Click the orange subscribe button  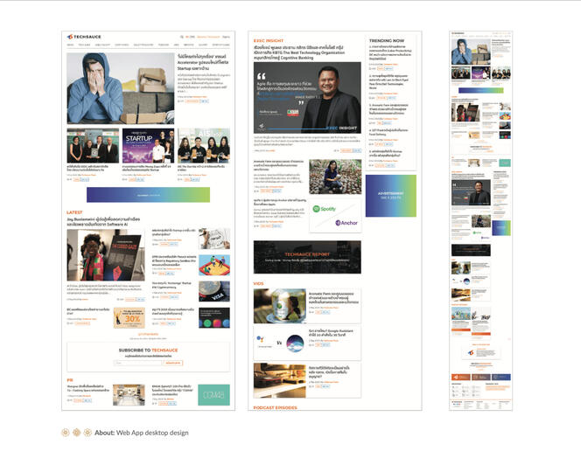pos(172,364)
